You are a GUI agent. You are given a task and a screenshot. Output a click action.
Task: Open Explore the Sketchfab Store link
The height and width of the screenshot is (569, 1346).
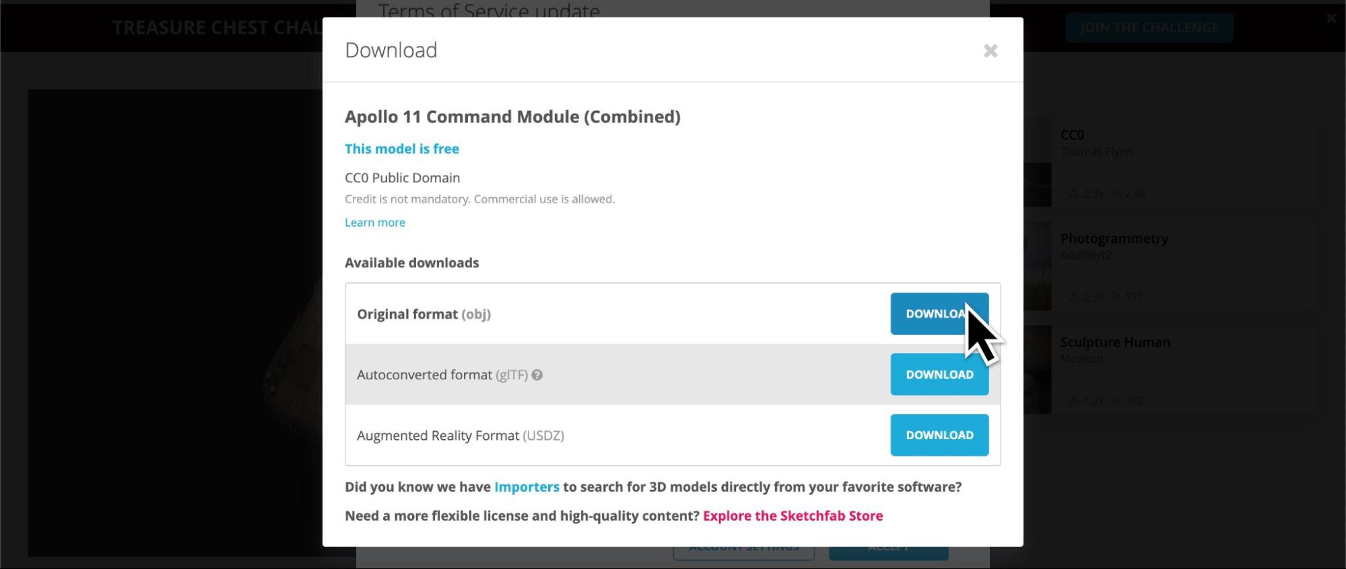pos(793,516)
